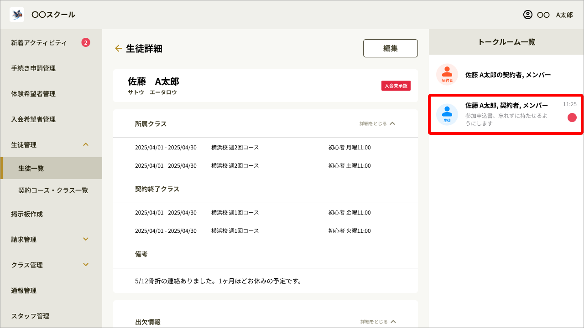Click the 契約終了クラス section heading
The image size is (584, 328).
(x=157, y=189)
